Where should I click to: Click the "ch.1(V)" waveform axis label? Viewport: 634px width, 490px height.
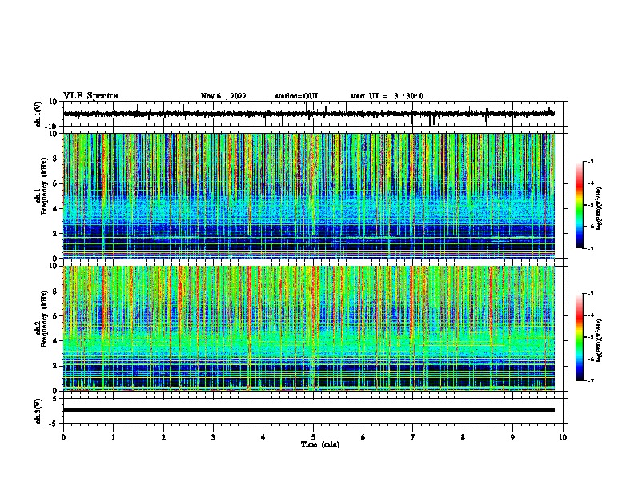38,114
